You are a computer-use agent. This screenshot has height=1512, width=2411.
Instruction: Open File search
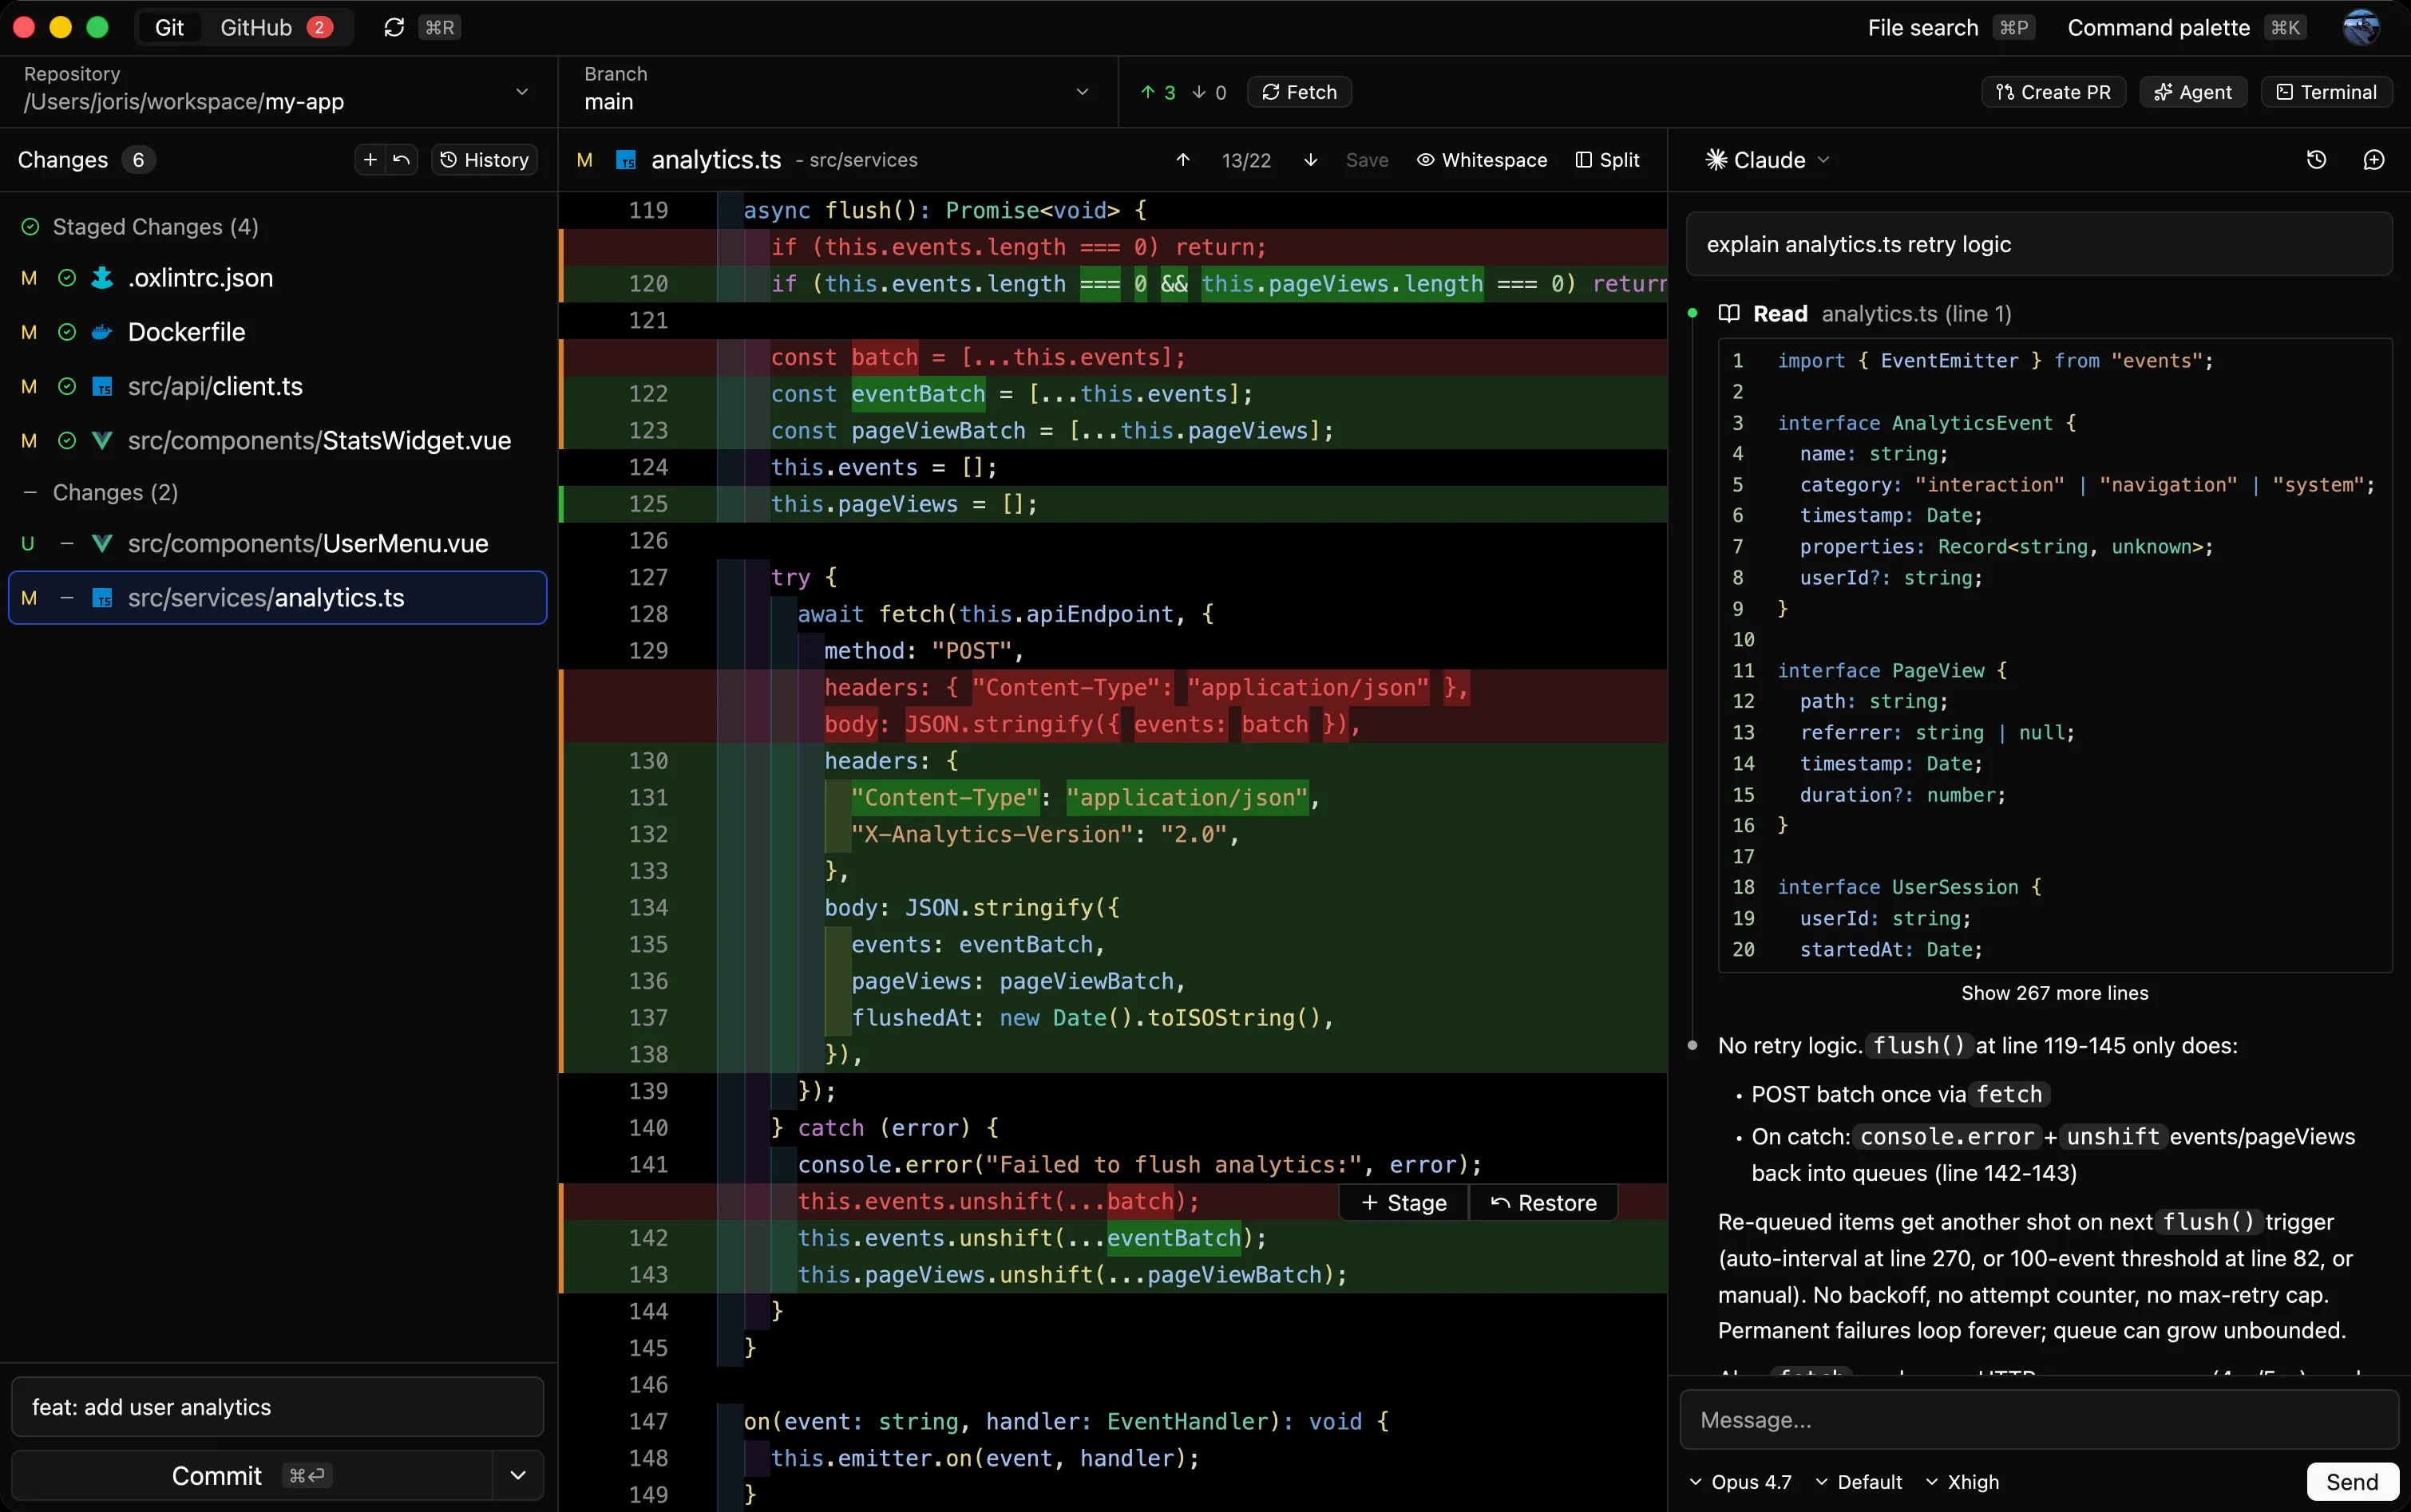click(x=1951, y=27)
